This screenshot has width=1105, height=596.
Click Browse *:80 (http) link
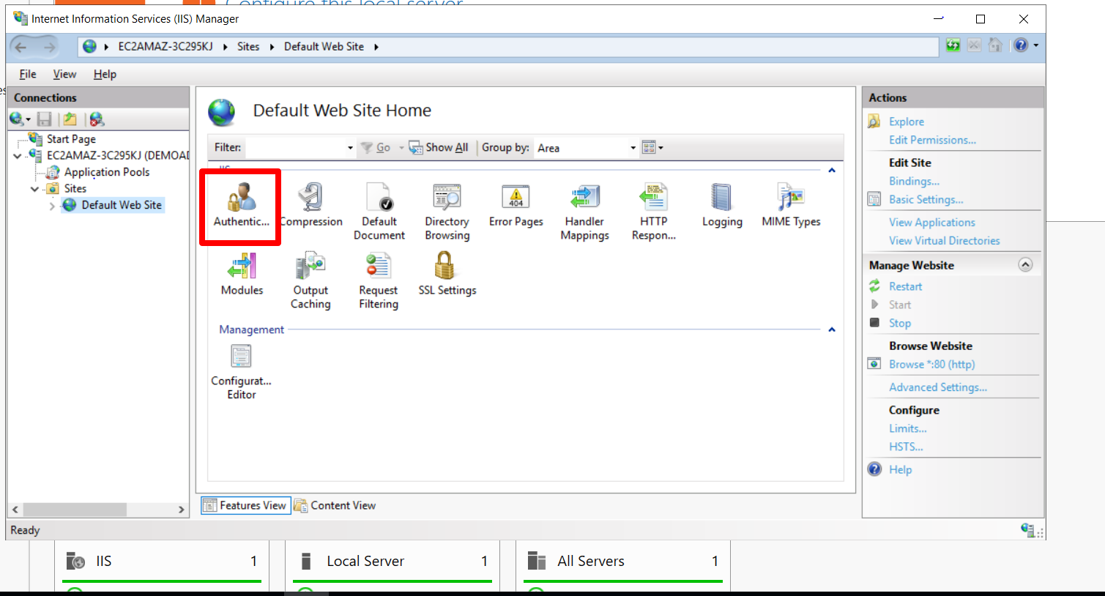coord(931,364)
